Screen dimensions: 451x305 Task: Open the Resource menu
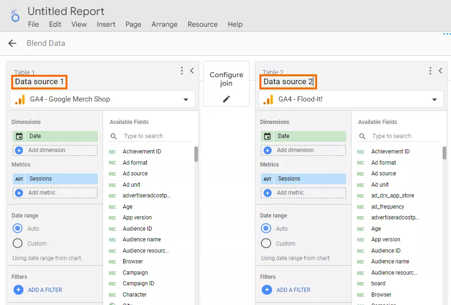[x=202, y=24]
